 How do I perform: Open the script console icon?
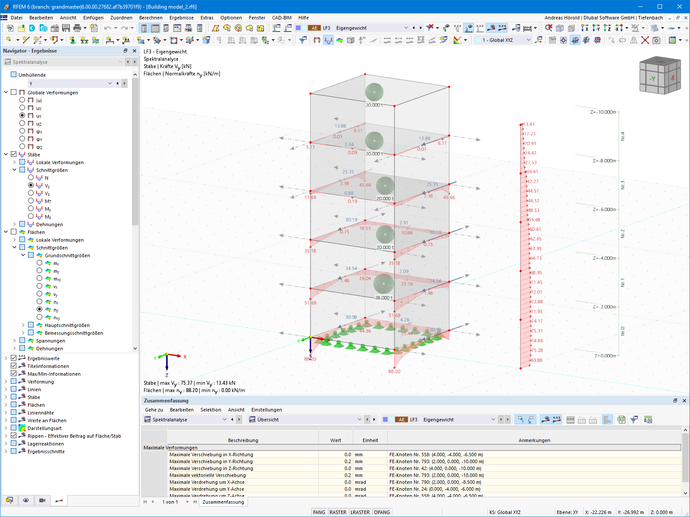(177, 28)
